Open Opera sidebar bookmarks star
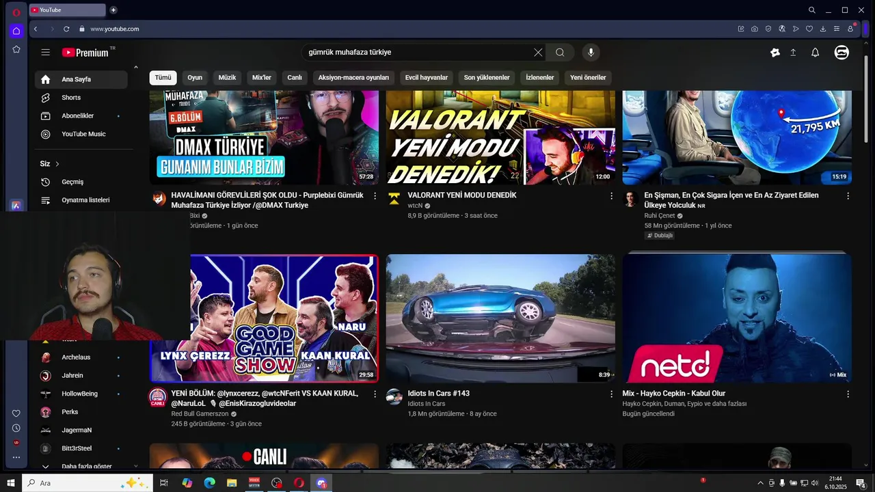This screenshot has height=492, width=875. click(16, 49)
